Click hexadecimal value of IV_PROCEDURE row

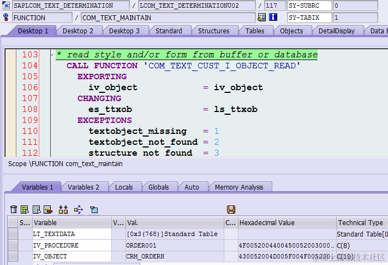(287, 245)
